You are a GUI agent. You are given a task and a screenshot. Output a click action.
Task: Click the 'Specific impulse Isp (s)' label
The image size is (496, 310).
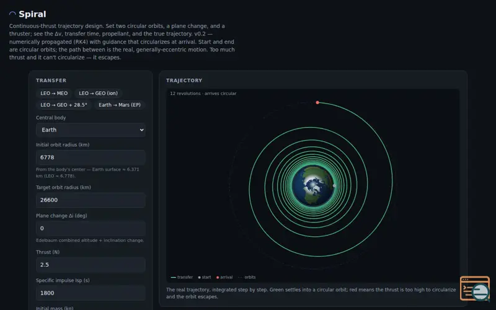tap(63, 280)
